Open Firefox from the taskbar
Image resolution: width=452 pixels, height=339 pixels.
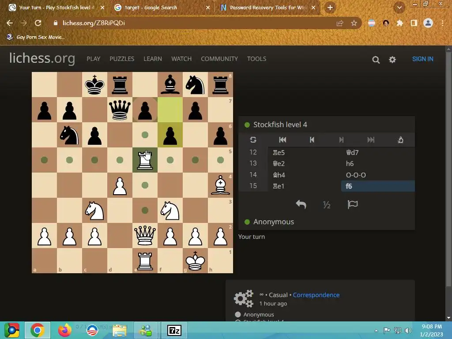click(x=64, y=330)
